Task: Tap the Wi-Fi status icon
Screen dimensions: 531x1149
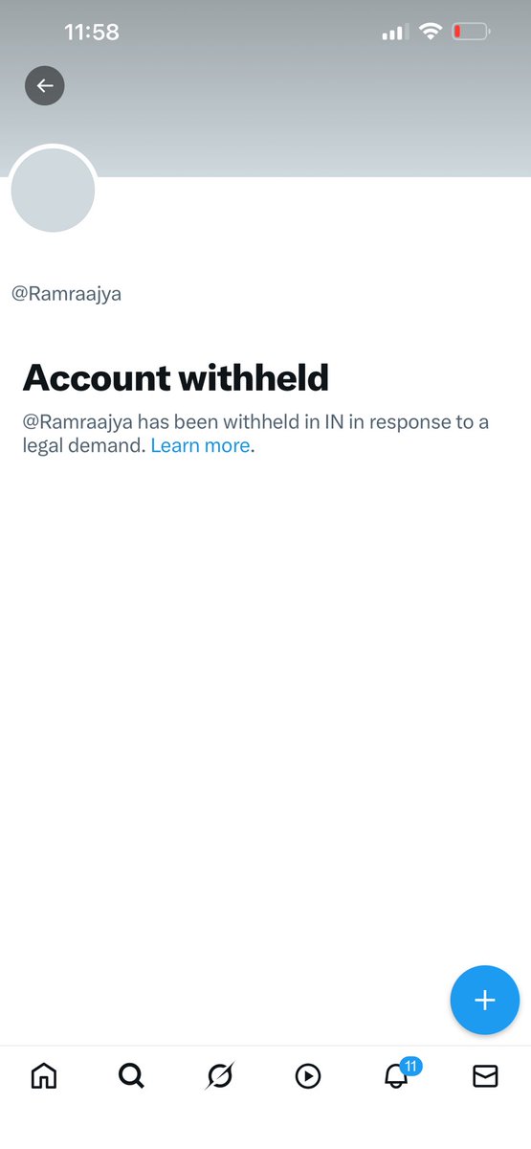Action: click(x=431, y=32)
